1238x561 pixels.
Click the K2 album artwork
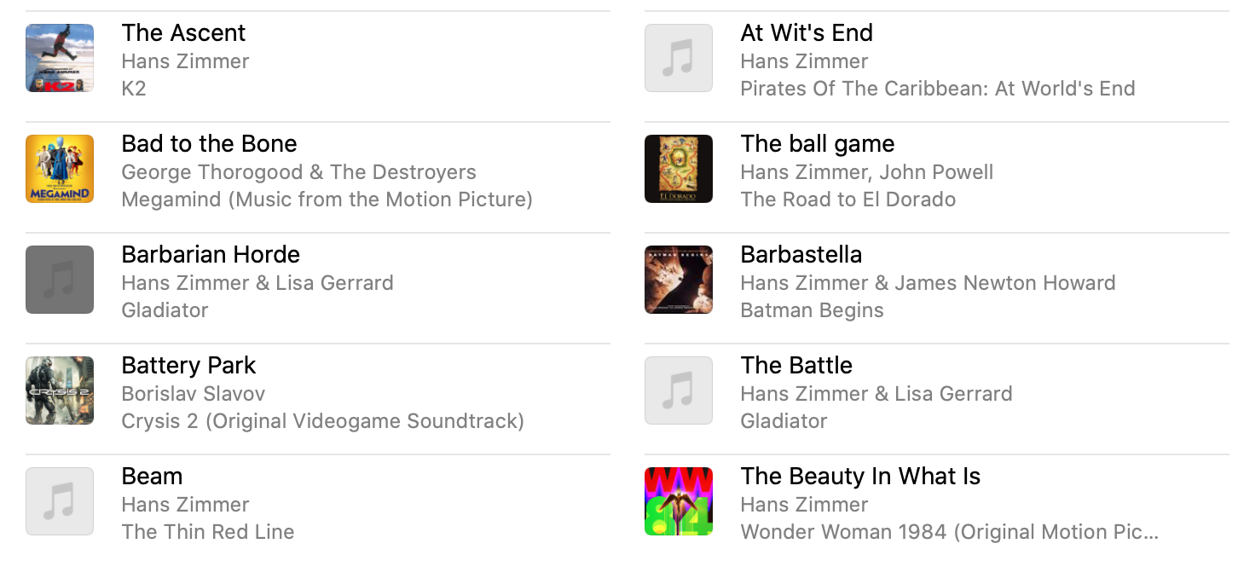pyautogui.click(x=60, y=58)
